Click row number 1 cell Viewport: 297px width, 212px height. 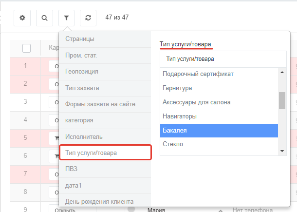point(25,66)
